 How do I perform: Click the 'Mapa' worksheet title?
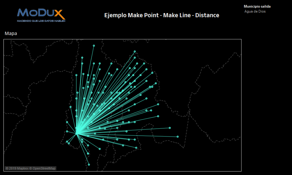point(11,33)
